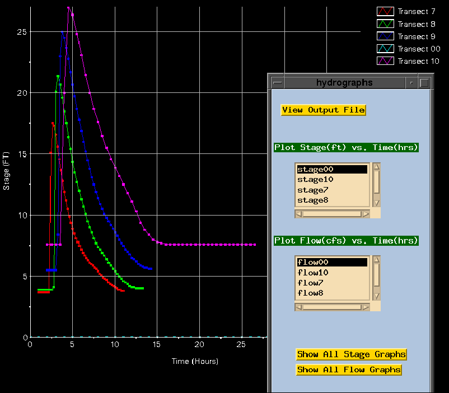
Task: Pick flow8 from the flow list
Action: (x=332, y=293)
